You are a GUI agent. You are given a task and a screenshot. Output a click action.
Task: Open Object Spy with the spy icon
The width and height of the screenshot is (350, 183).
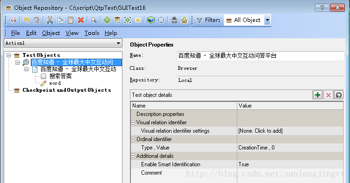[x=174, y=20]
